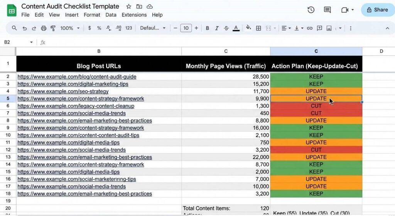Open the Google Sheets home icon

[12, 10]
